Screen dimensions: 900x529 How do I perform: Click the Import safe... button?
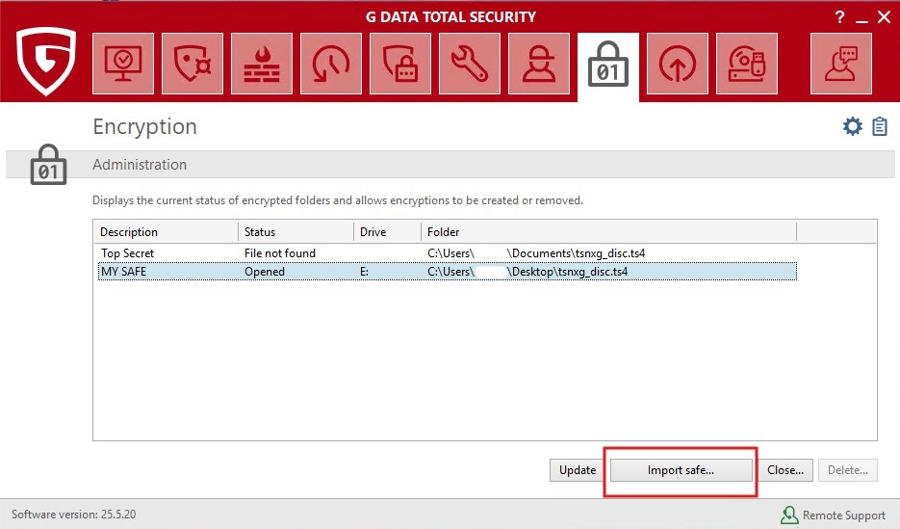click(681, 470)
